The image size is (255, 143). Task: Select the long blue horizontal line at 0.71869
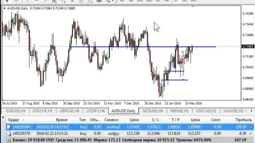pos(143,47)
